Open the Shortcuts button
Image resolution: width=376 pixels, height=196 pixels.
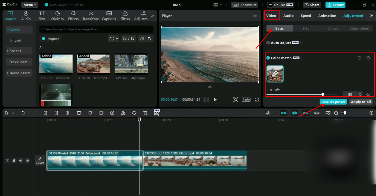pyautogui.click(x=244, y=5)
